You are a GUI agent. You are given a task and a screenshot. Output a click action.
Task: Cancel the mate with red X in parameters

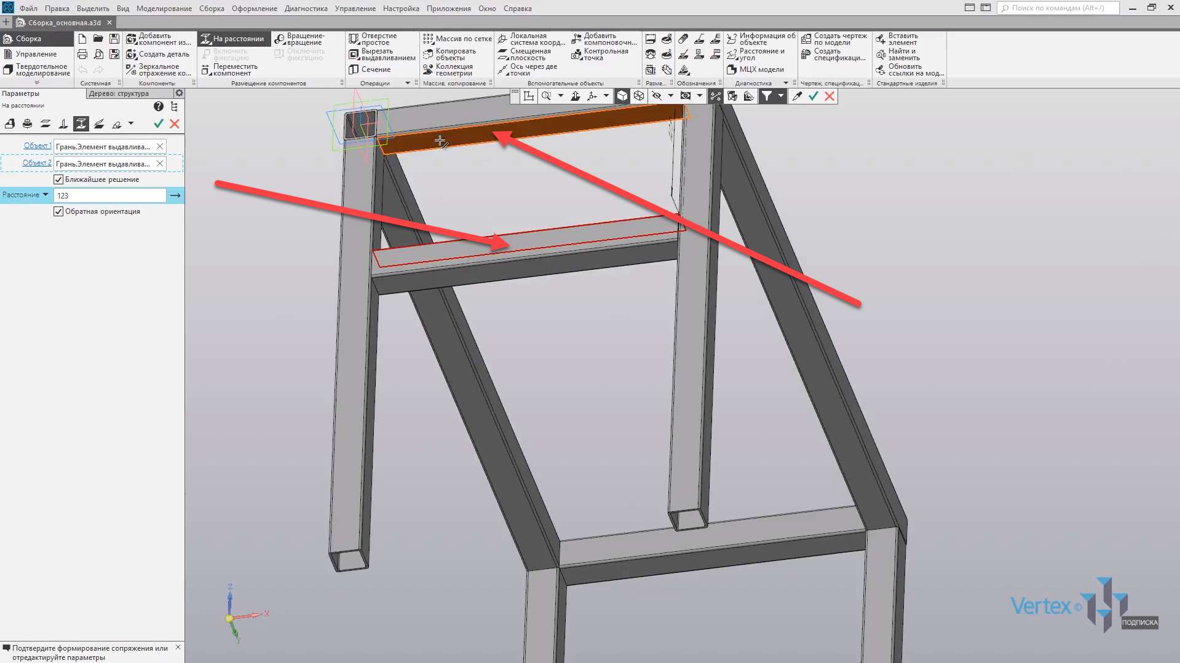click(175, 124)
